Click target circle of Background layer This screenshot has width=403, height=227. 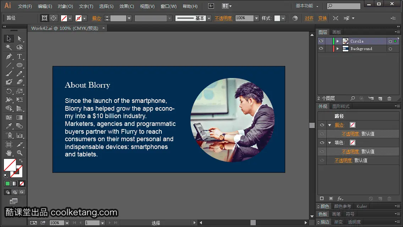coord(390,49)
